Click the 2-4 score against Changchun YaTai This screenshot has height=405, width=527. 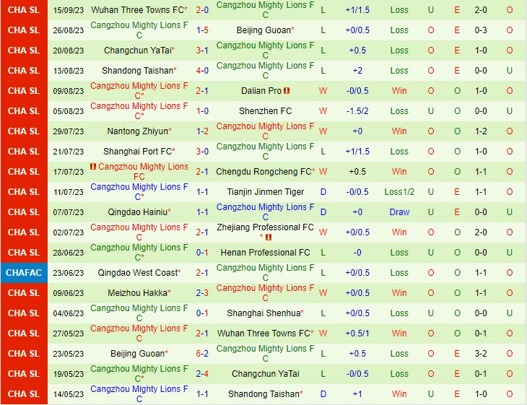(x=202, y=374)
